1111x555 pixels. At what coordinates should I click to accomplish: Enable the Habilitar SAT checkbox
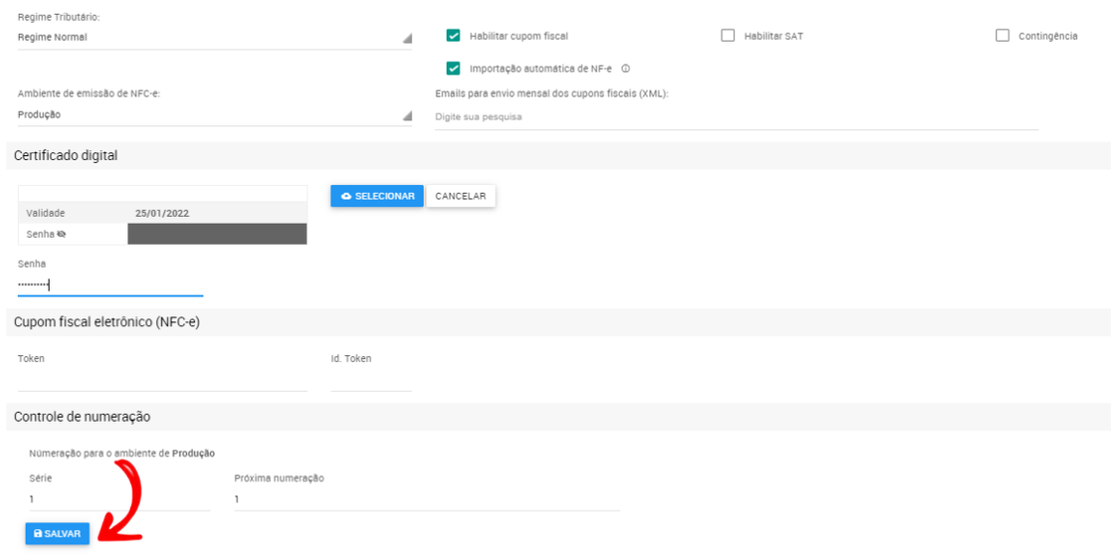[727, 36]
